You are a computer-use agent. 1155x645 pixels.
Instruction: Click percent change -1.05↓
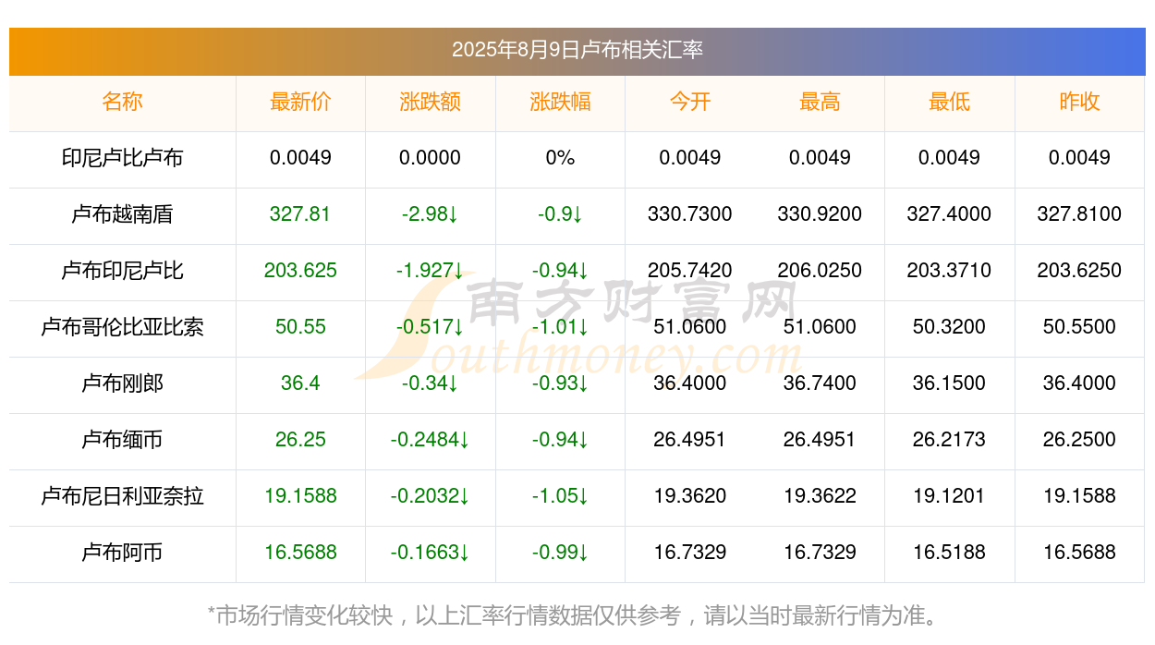[560, 496]
